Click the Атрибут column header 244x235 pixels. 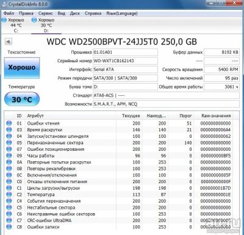click(35, 116)
